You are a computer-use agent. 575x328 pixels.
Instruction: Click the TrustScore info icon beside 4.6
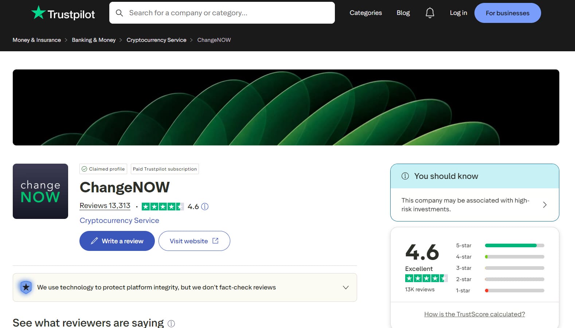(205, 207)
